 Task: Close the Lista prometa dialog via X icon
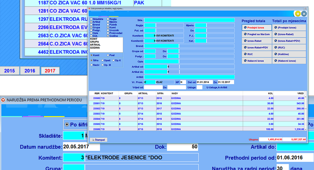[x=304, y=14]
